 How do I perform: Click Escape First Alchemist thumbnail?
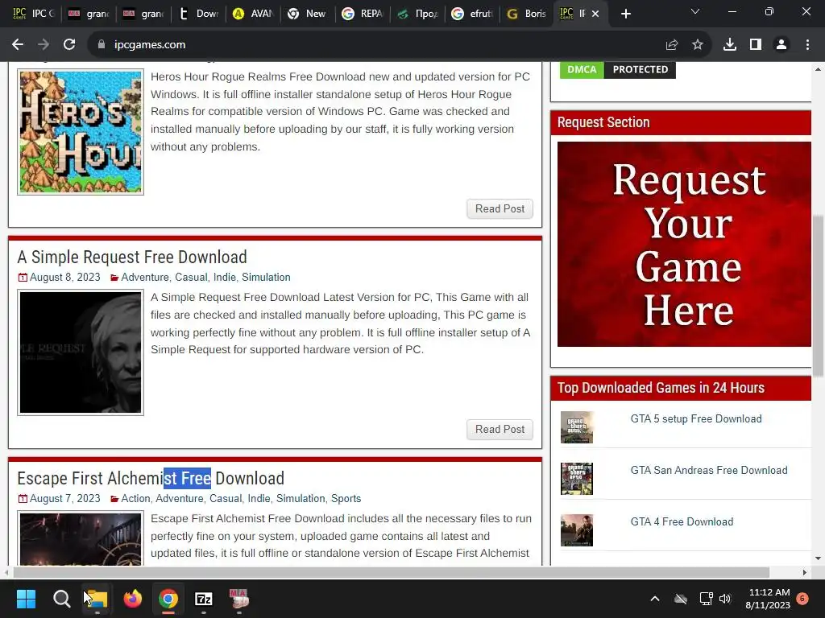tap(81, 538)
